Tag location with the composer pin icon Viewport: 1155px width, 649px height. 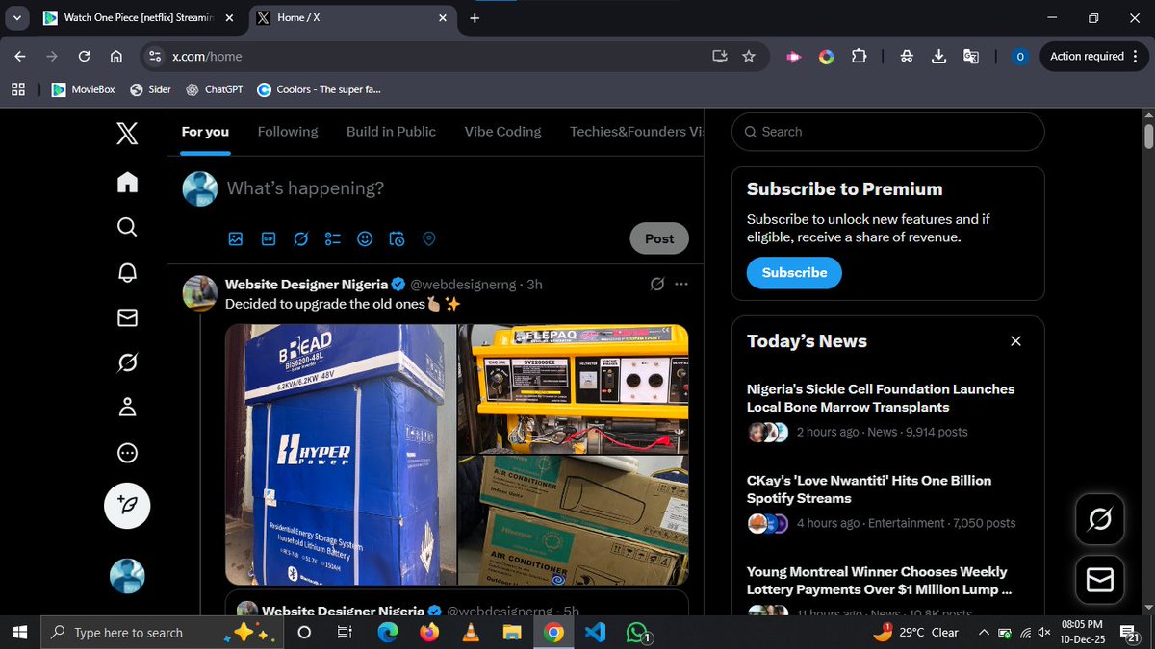pyautogui.click(x=429, y=238)
